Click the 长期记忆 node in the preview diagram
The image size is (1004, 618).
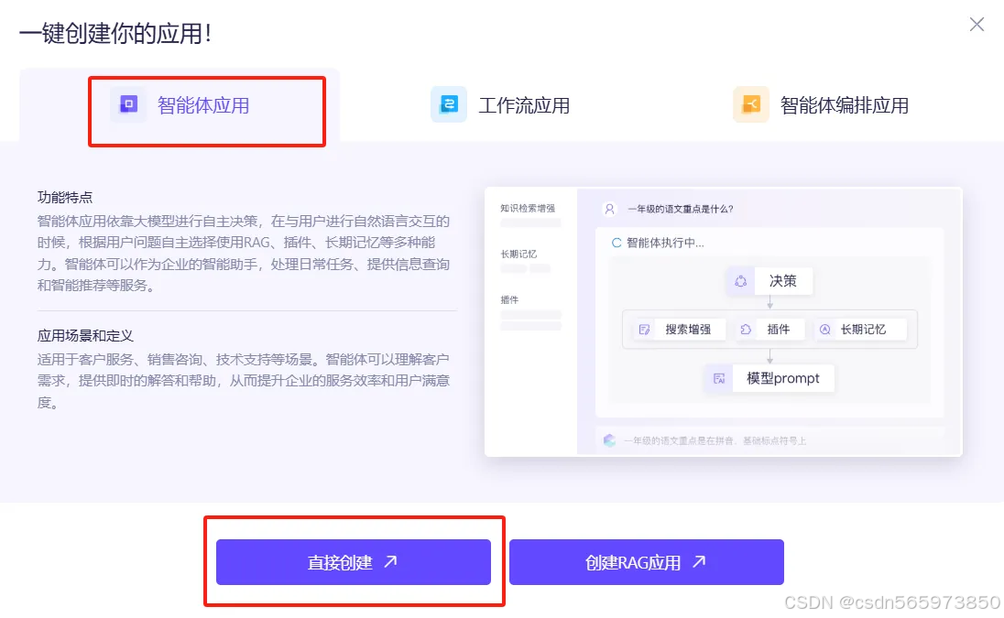point(860,330)
